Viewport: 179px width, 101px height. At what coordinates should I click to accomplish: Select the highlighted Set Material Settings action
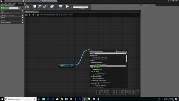pos(108,66)
